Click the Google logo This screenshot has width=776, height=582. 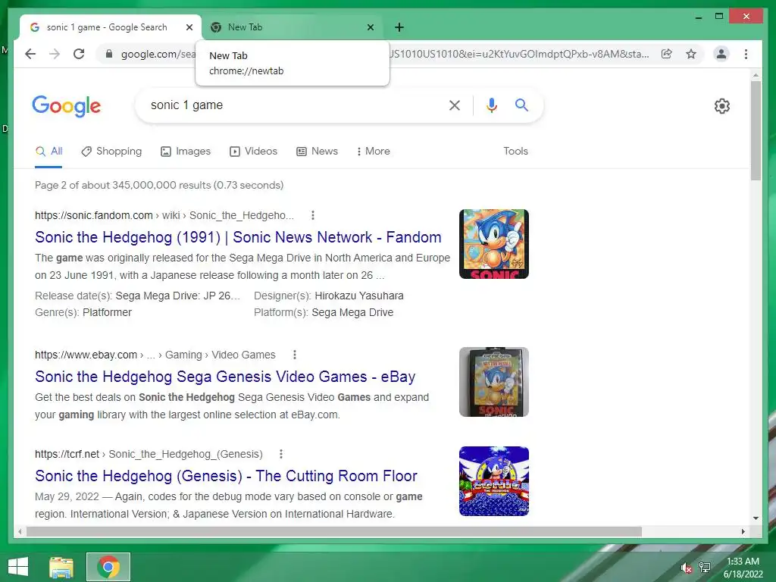click(x=67, y=106)
